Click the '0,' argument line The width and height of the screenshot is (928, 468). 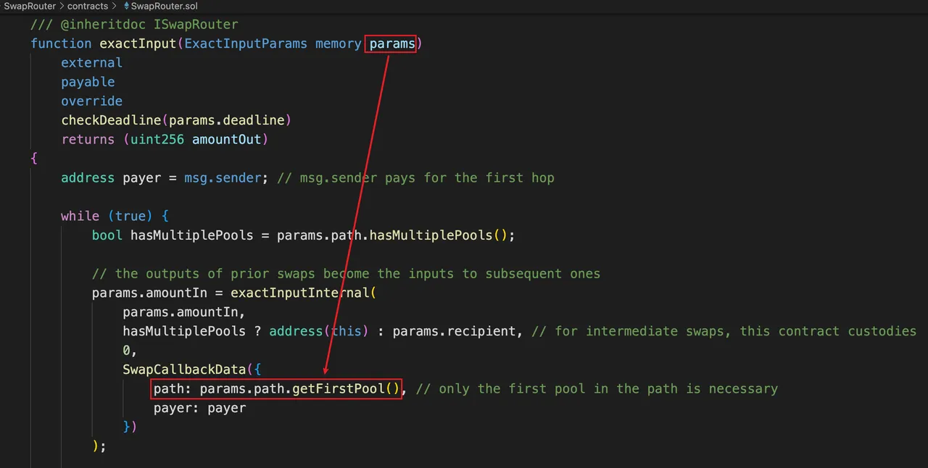pyautogui.click(x=130, y=351)
